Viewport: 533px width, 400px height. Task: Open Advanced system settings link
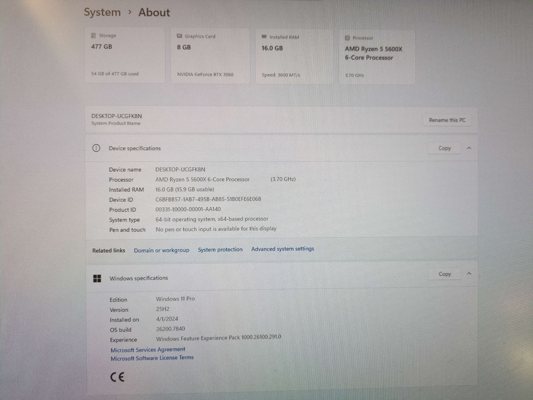[283, 249]
